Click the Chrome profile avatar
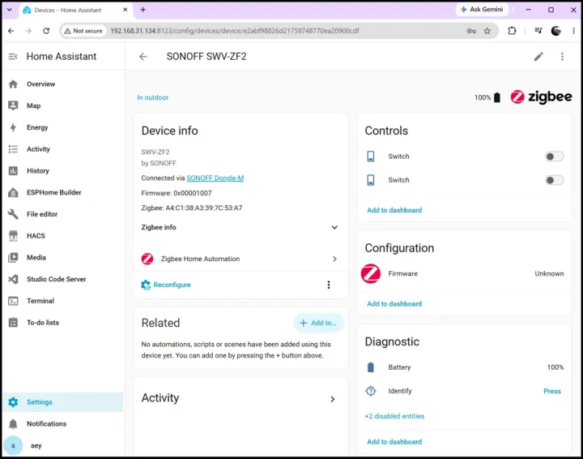The width and height of the screenshot is (583, 459). coord(555,31)
